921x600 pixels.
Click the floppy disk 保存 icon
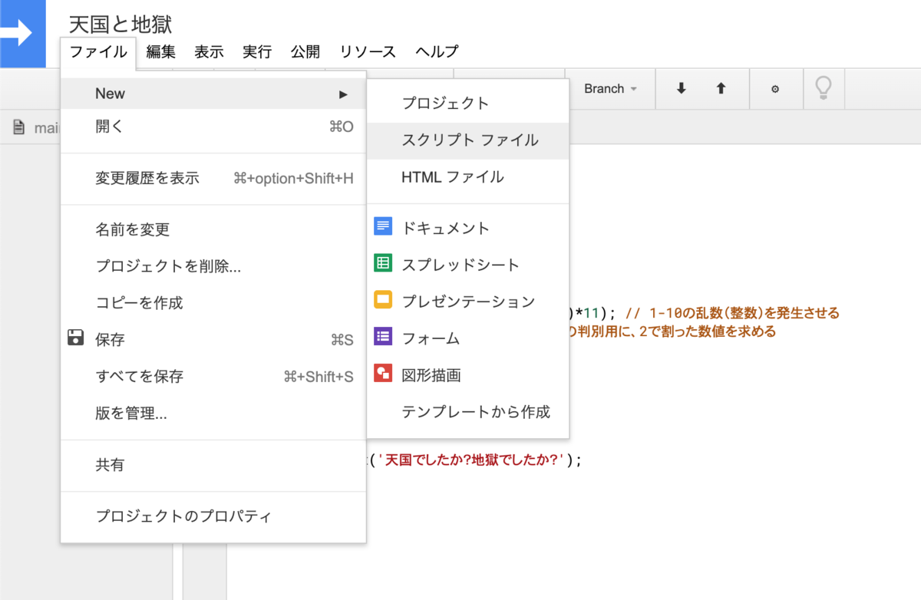75,338
